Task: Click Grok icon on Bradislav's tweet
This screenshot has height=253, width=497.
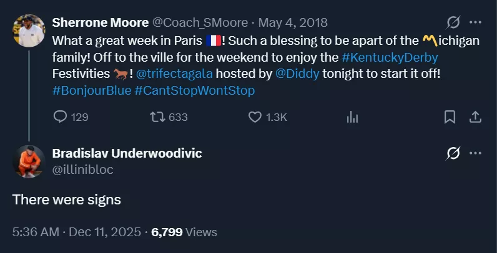Action: pos(453,153)
